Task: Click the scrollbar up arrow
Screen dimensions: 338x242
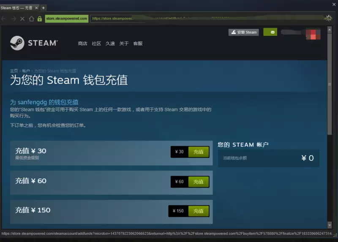Action: [x=330, y=30]
